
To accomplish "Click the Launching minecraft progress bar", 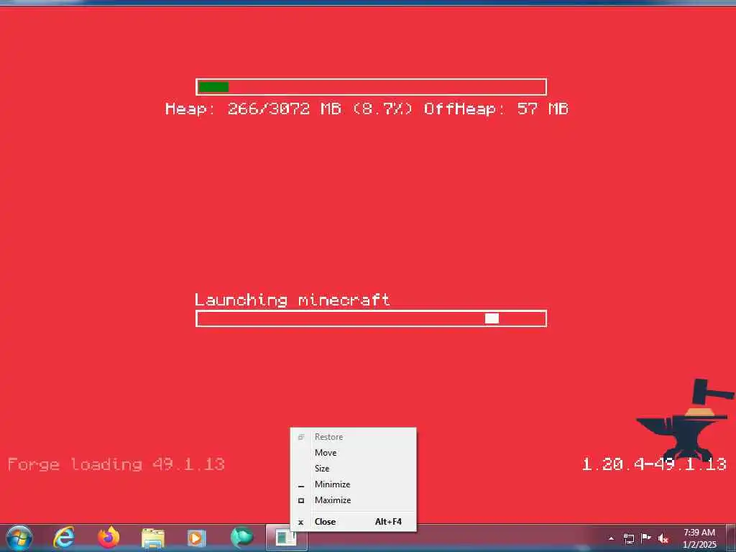I will coord(372,318).
